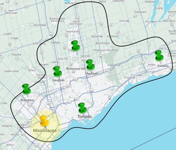Image resolution: width=176 pixels, height=150 pixels.
Task: Select the Richmond Hill map label
Action: 76,69
